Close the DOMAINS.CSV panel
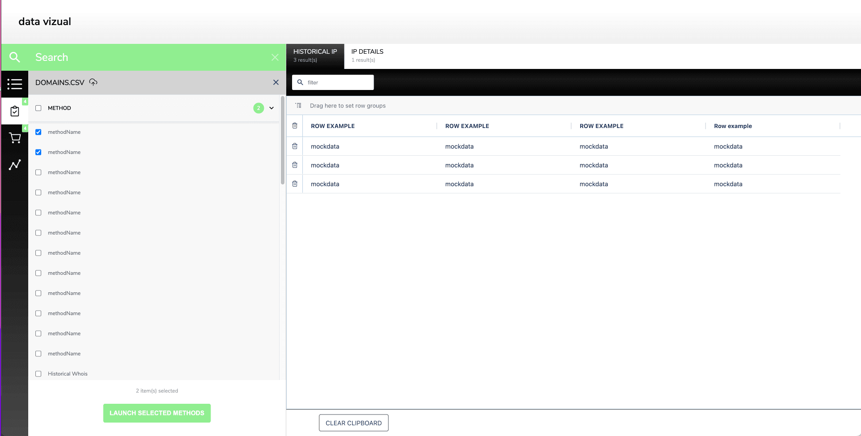Image resolution: width=861 pixels, height=436 pixels. [x=276, y=82]
